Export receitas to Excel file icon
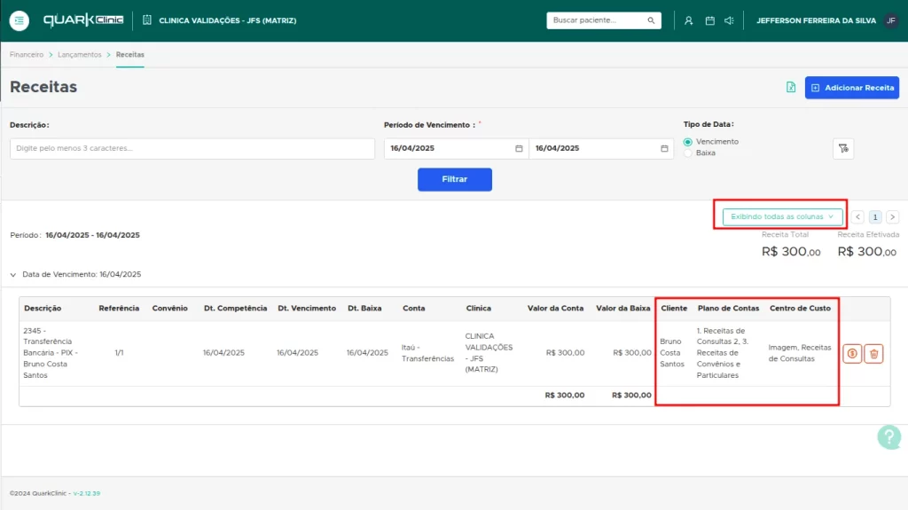Viewport: 908px width, 510px height. [x=791, y=87]
